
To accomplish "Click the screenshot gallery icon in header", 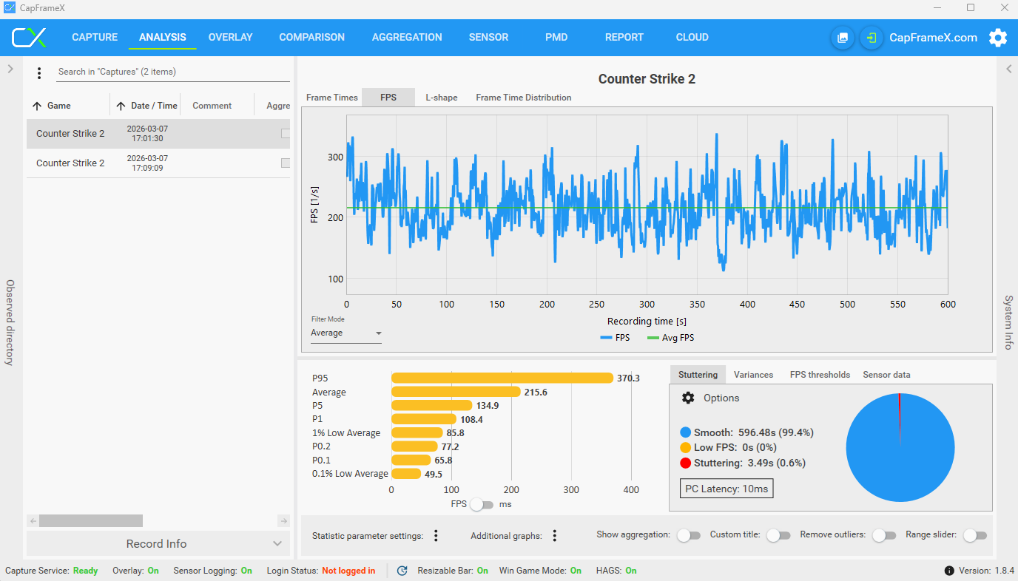I will pos(843,38).
